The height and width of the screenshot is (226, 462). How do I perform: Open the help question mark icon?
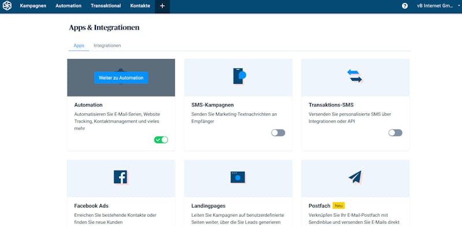click(405, 6)
